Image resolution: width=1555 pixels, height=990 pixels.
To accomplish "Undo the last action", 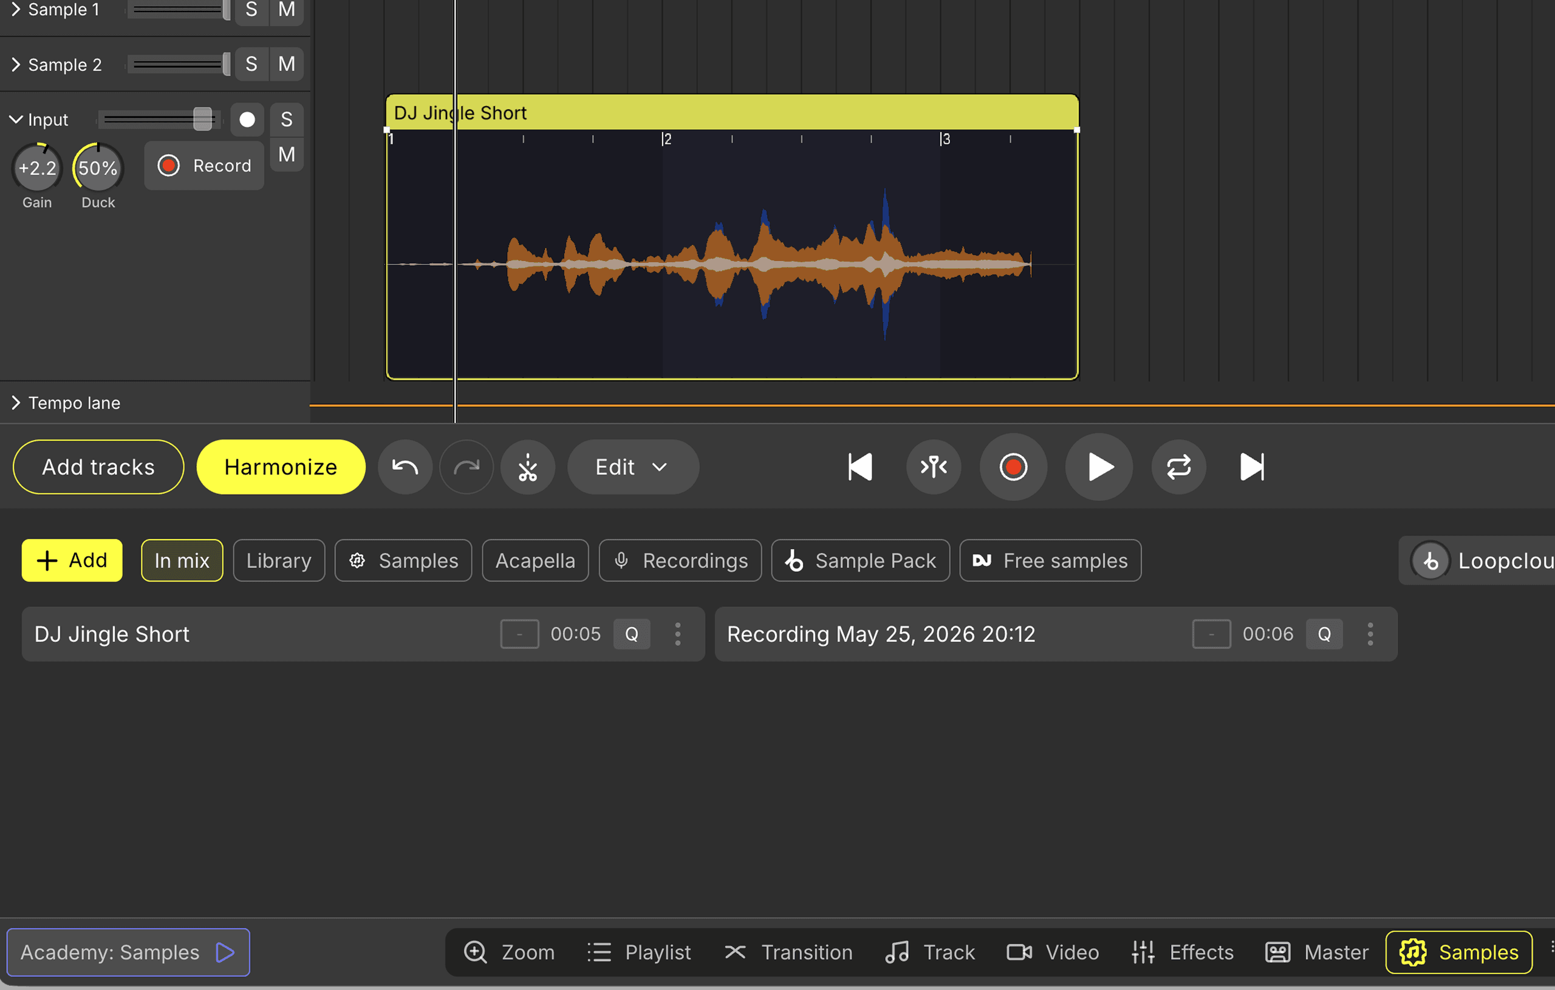I will click(x=405, y=467).
